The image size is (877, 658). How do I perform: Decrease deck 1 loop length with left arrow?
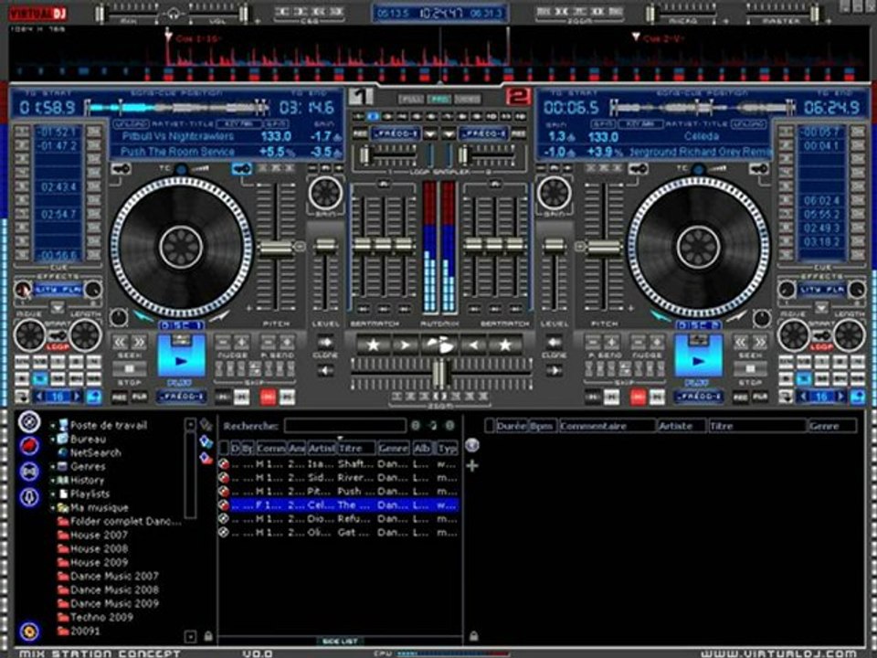[x=39, y=397]
